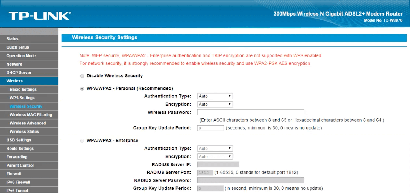Click the Wireless Password field

coord(250,112)
